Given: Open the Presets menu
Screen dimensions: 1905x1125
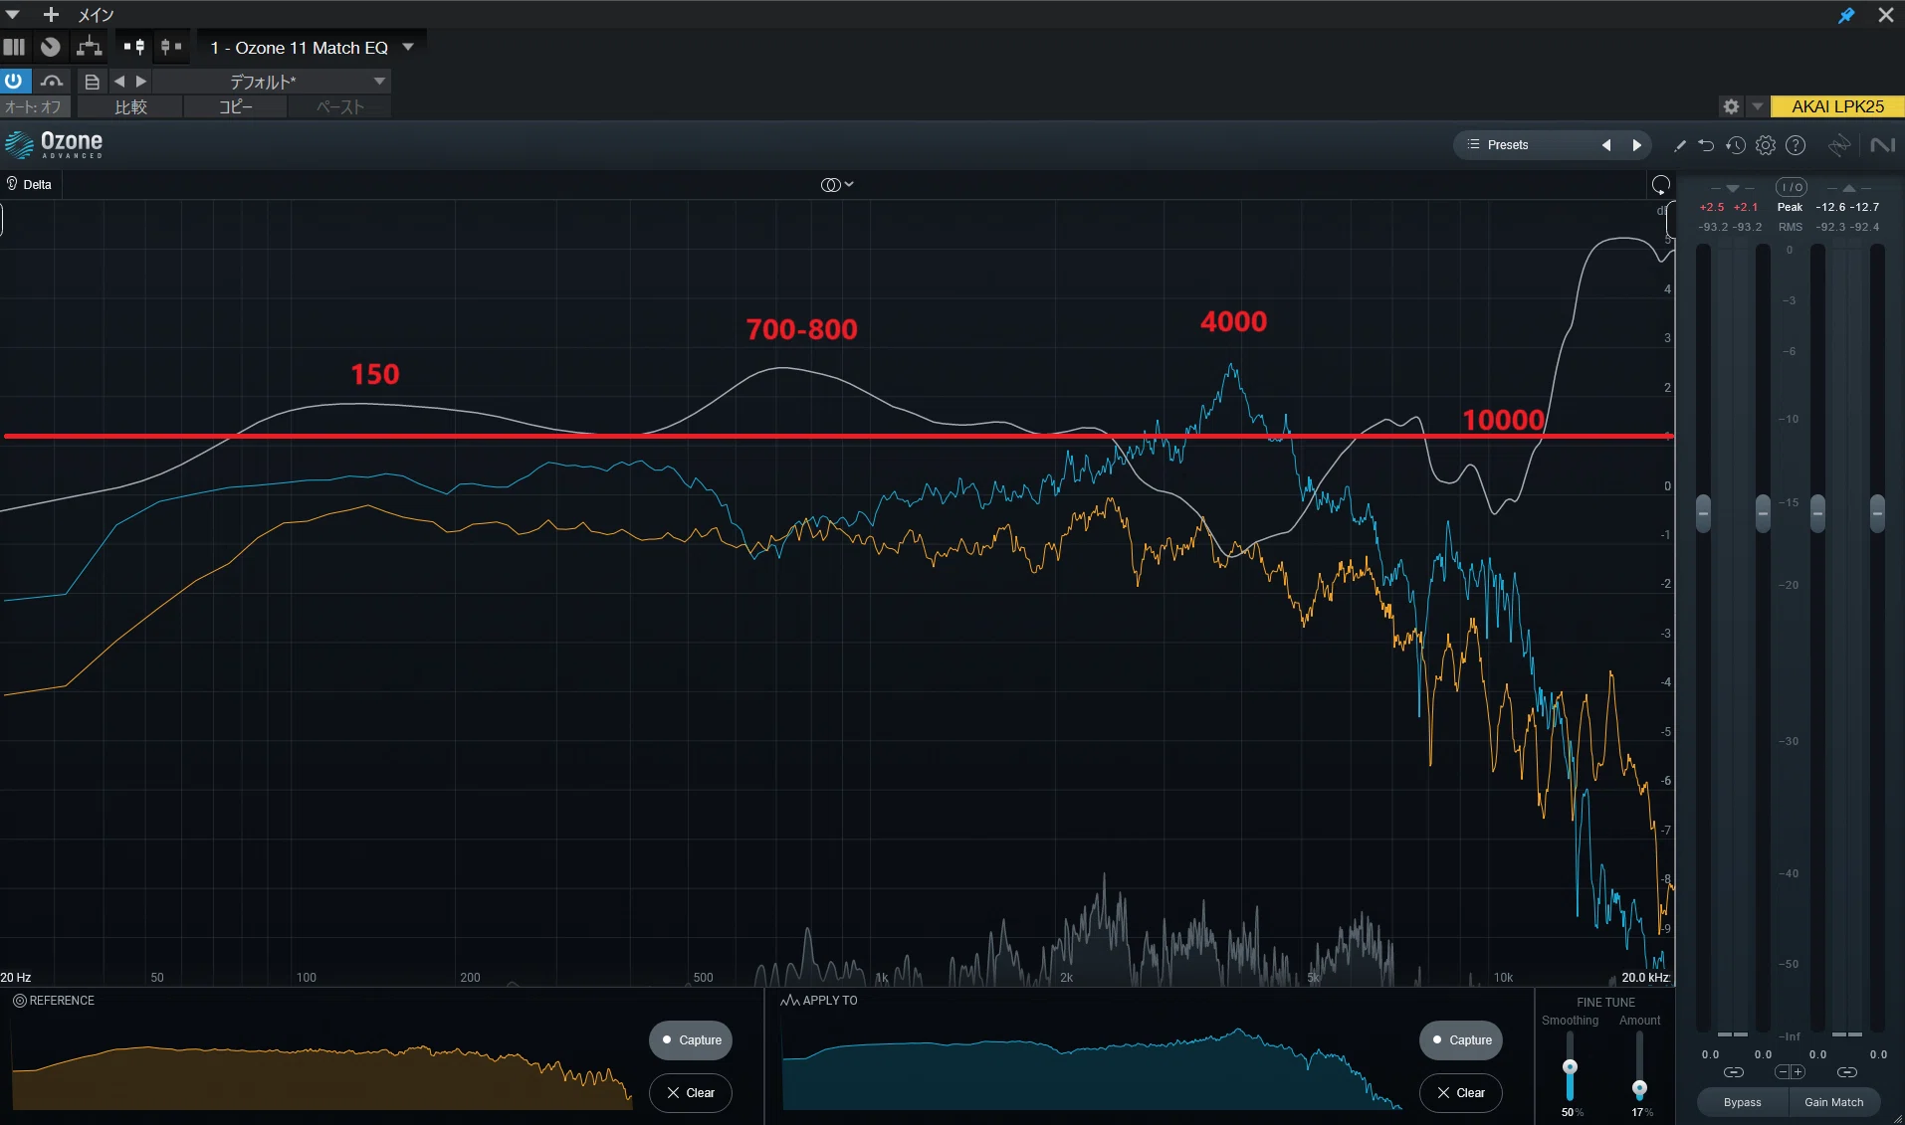Looking at the screenshot, I should (x=1507, y=145).
